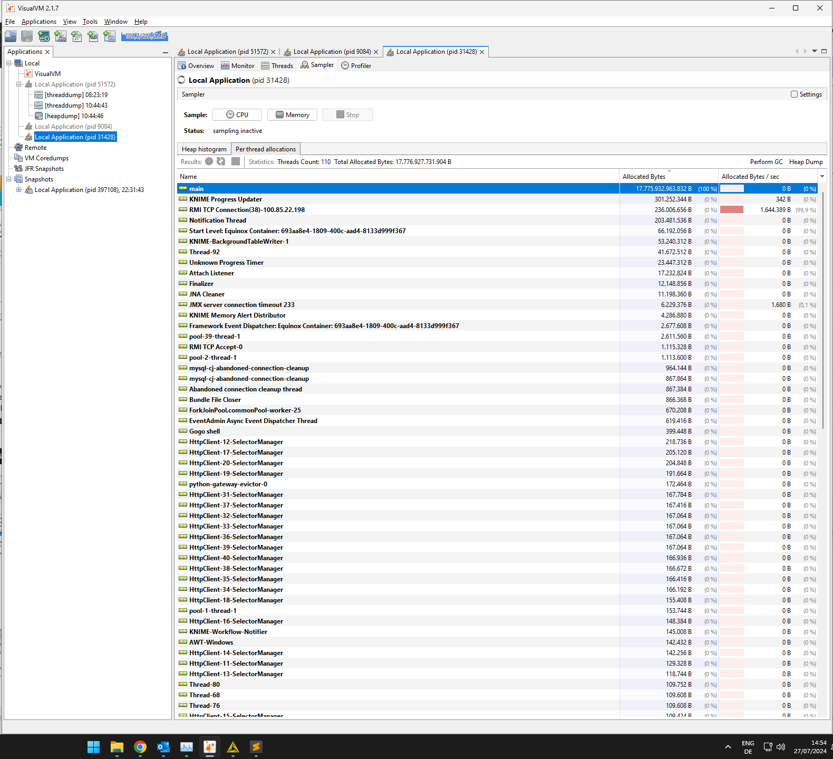The width and height of the screenshot is (833, 759).
Task: Enable the Settings checkbox in Sampler
Action: point(794,94)
